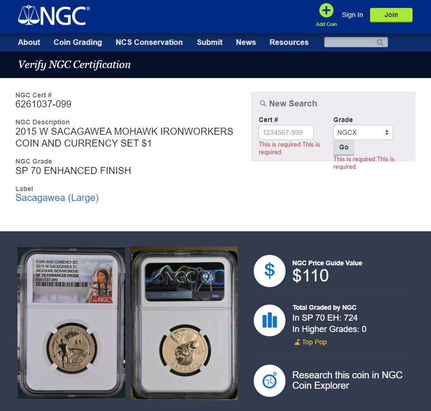Click the New Search magnifier icon
This screenshot has height=411, width=431.
click(263, 104)
